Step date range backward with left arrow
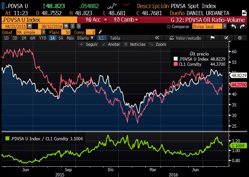Image resolution: width=249 pixels, height=177 pixels. (x=73, y=26)
